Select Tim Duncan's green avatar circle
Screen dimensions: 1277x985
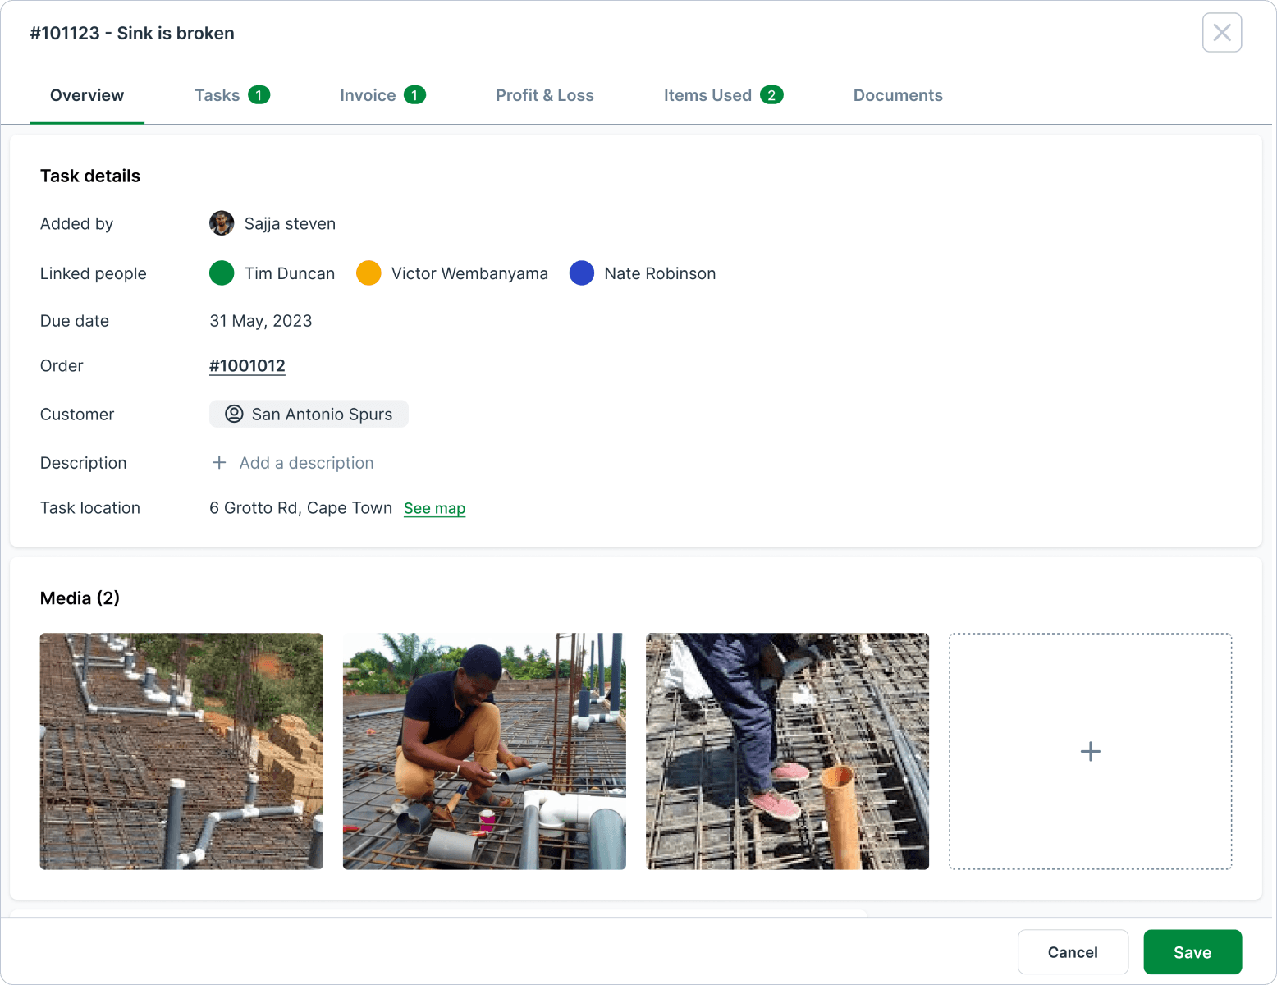[221, 273]
